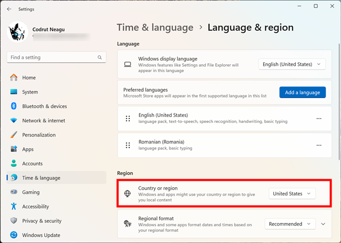Click the Accounts person icon
Image resolution: width=341 pixels, height=243 pixels.
pos(14,163)
